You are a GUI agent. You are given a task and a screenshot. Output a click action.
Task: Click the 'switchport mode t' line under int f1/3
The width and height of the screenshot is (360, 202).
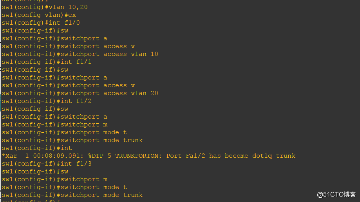[64, 187]
